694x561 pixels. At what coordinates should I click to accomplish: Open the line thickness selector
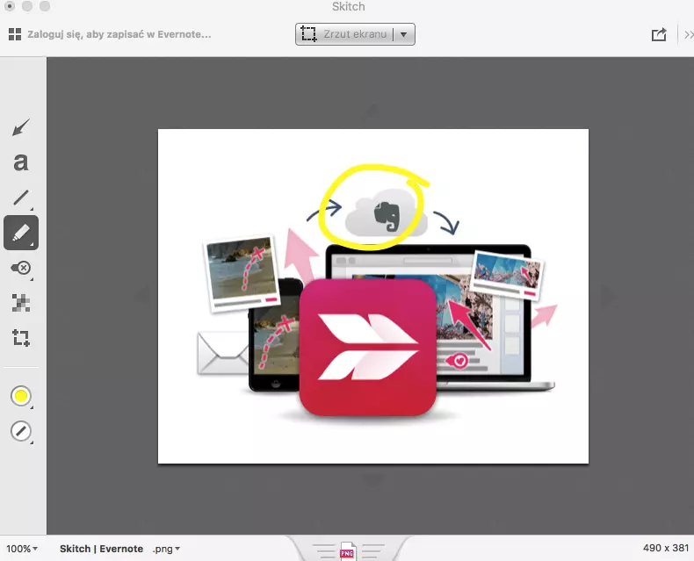tap(21, 431)
